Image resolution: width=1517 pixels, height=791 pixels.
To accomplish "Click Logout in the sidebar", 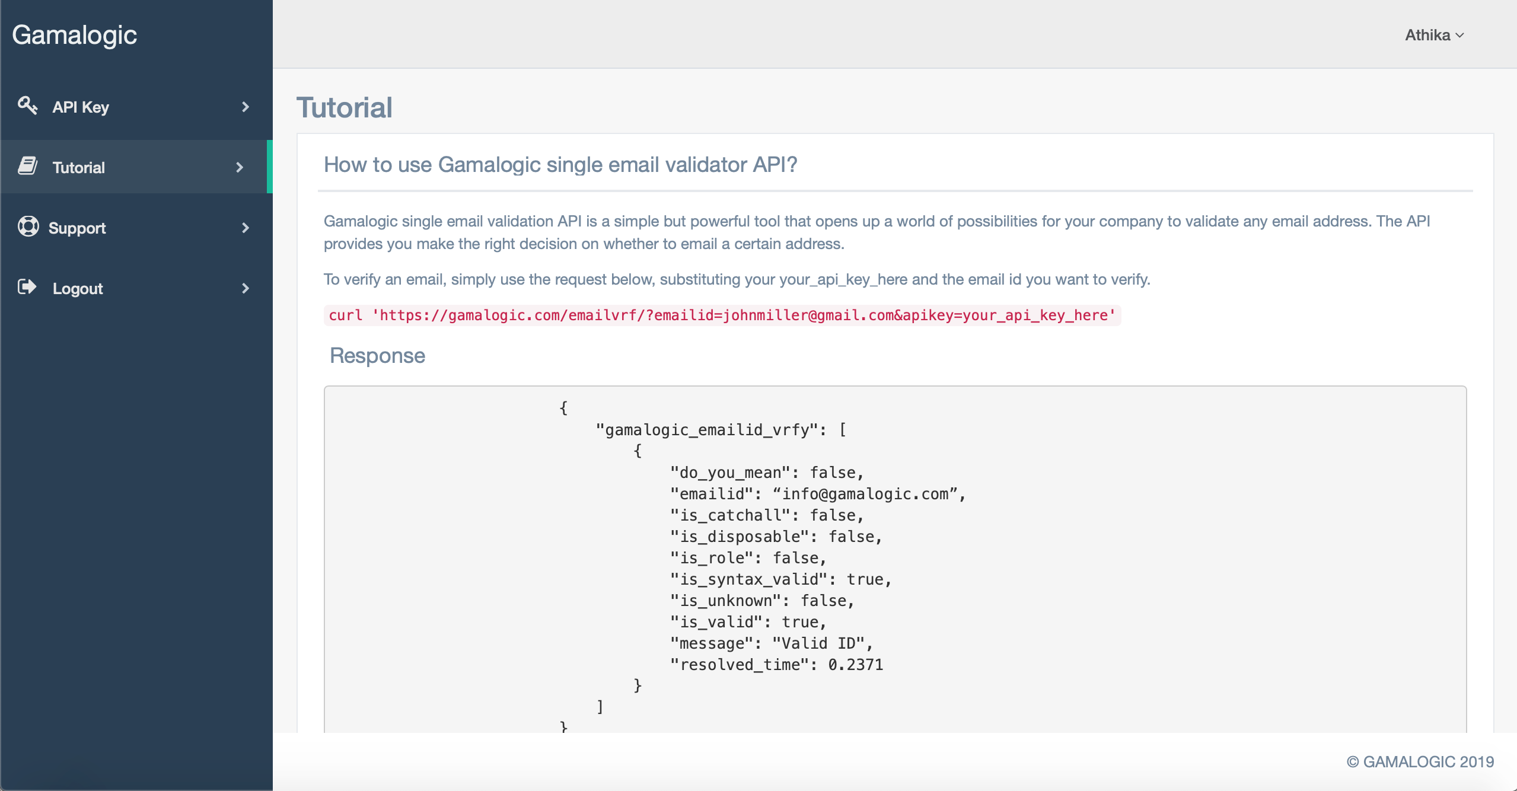I will click(x=78, y=289).
